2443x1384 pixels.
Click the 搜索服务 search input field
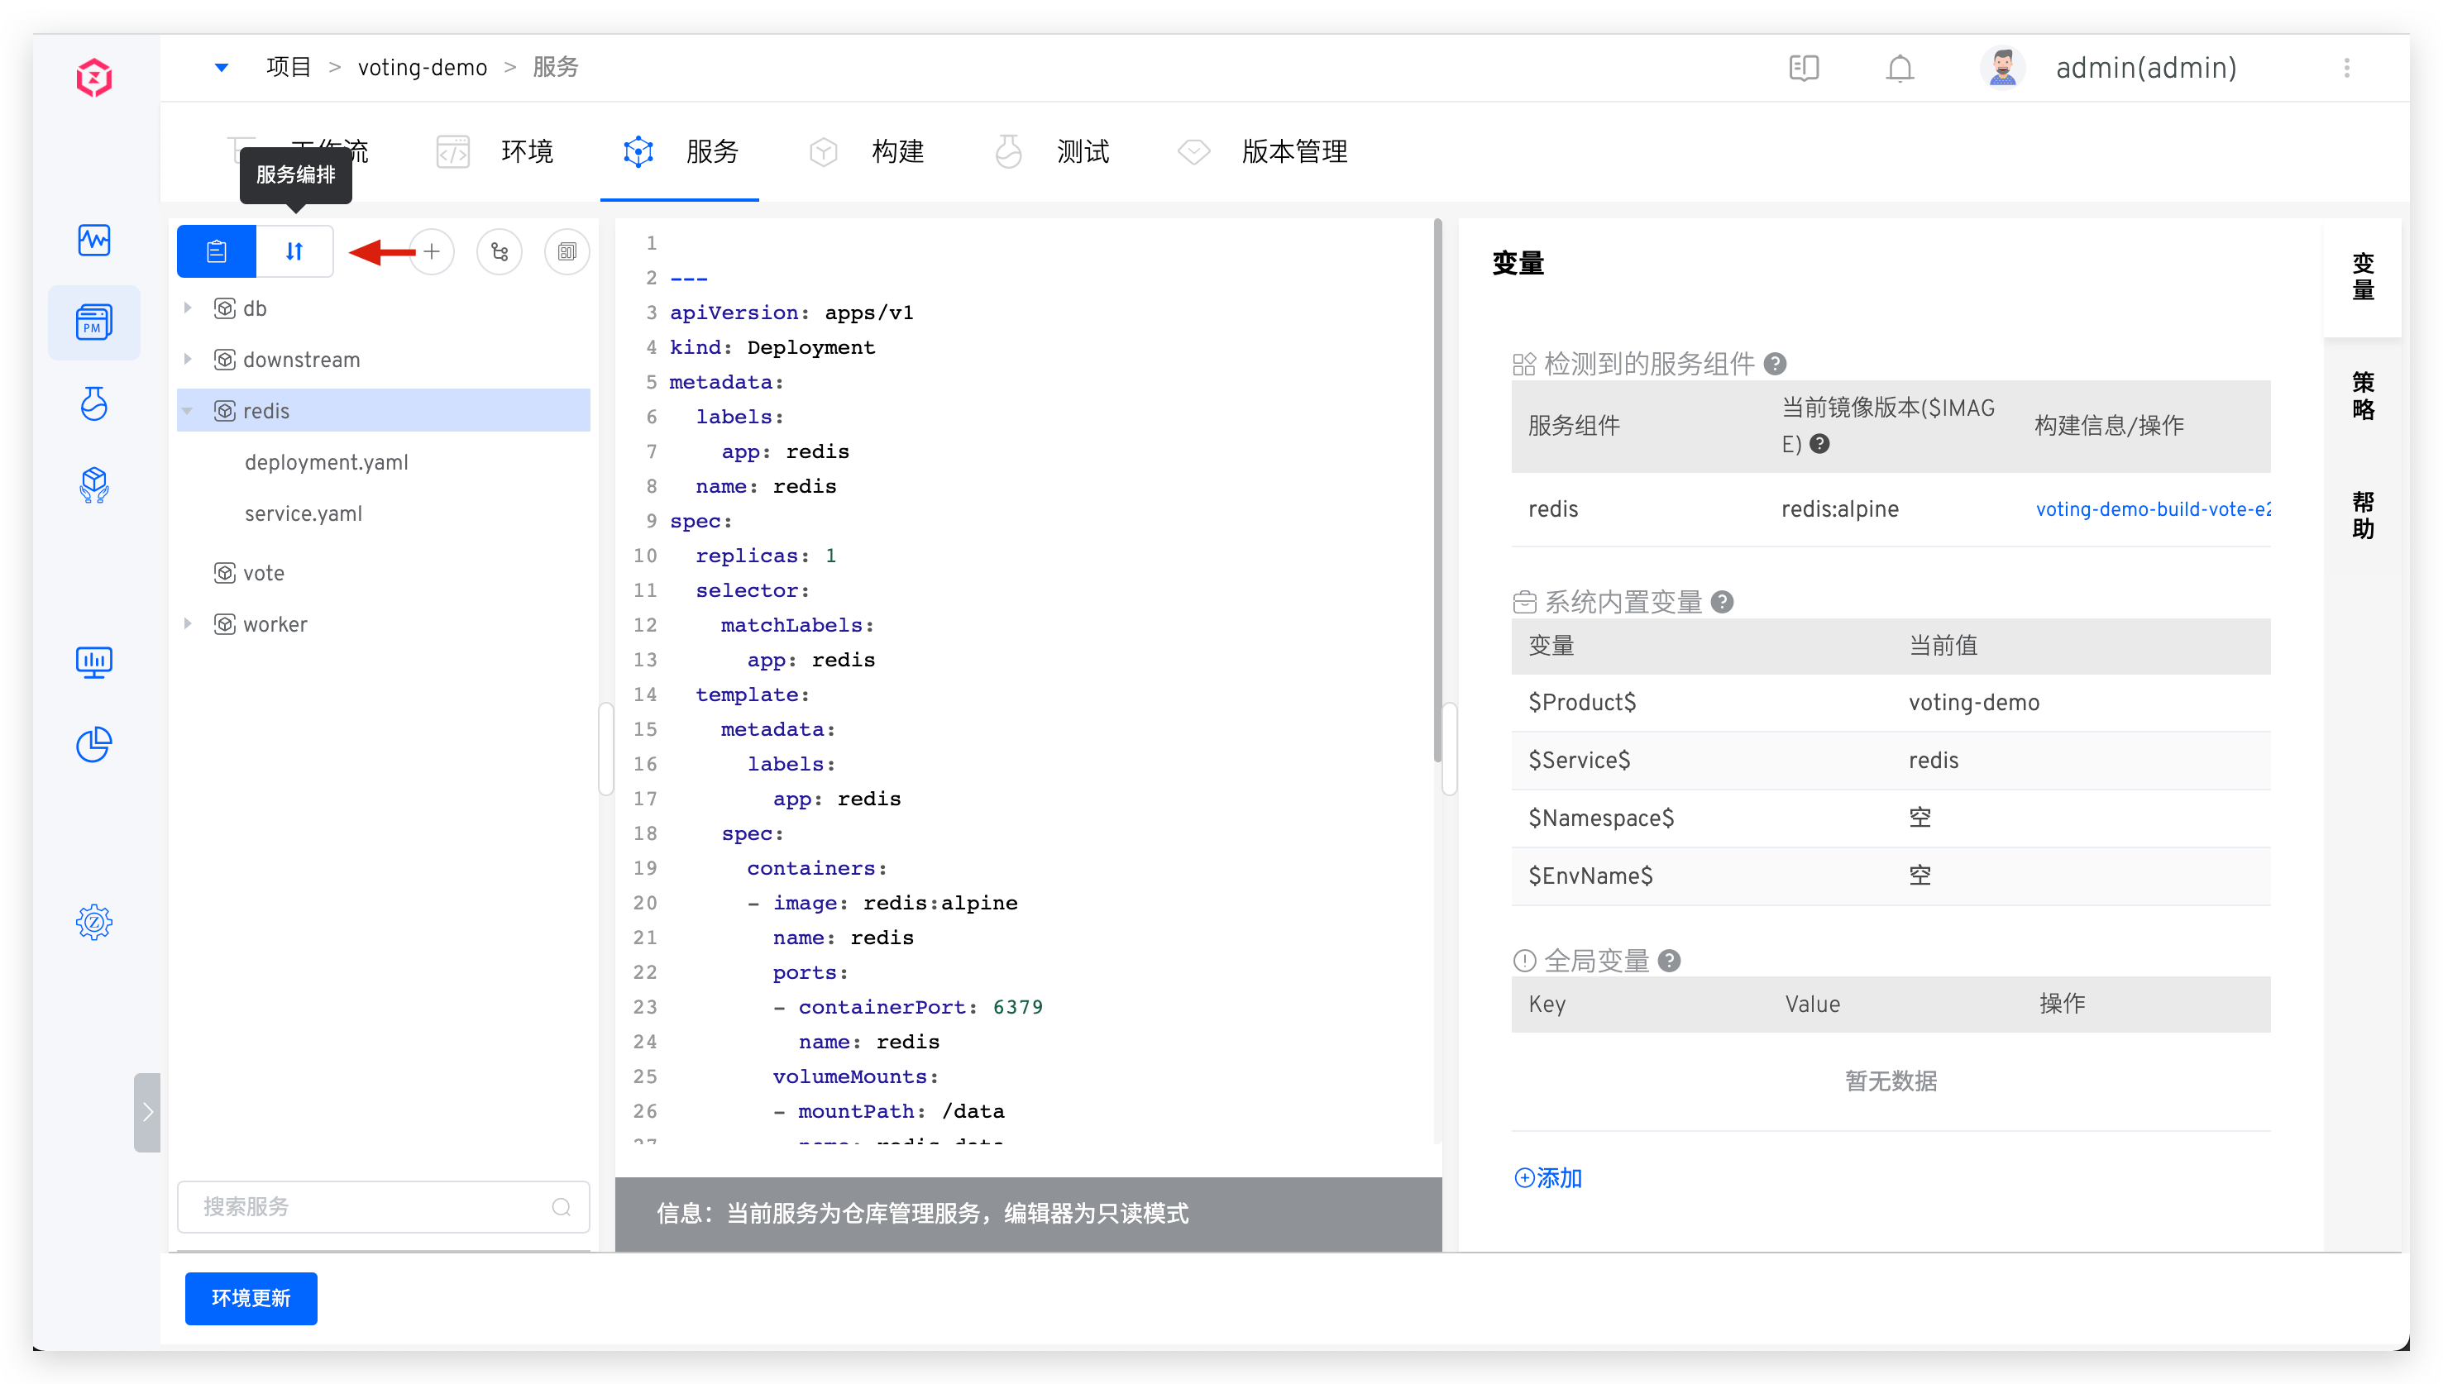click(x=371, y=1206)
